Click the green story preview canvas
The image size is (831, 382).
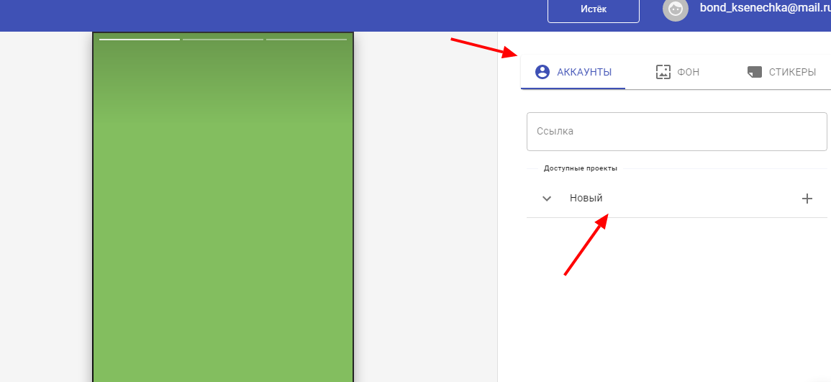(223, 237)
